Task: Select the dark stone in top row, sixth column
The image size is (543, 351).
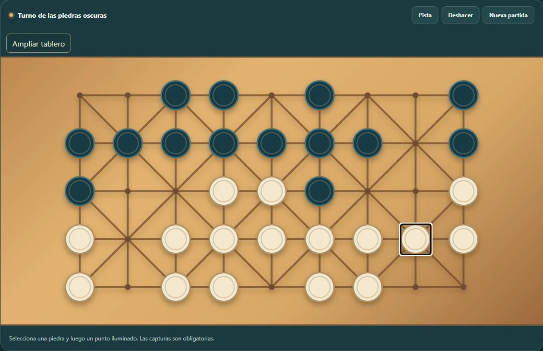Action: coord(319,95)
